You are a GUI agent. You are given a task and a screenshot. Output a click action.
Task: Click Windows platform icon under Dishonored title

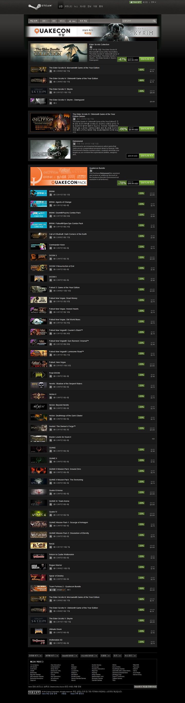(74, 144)
